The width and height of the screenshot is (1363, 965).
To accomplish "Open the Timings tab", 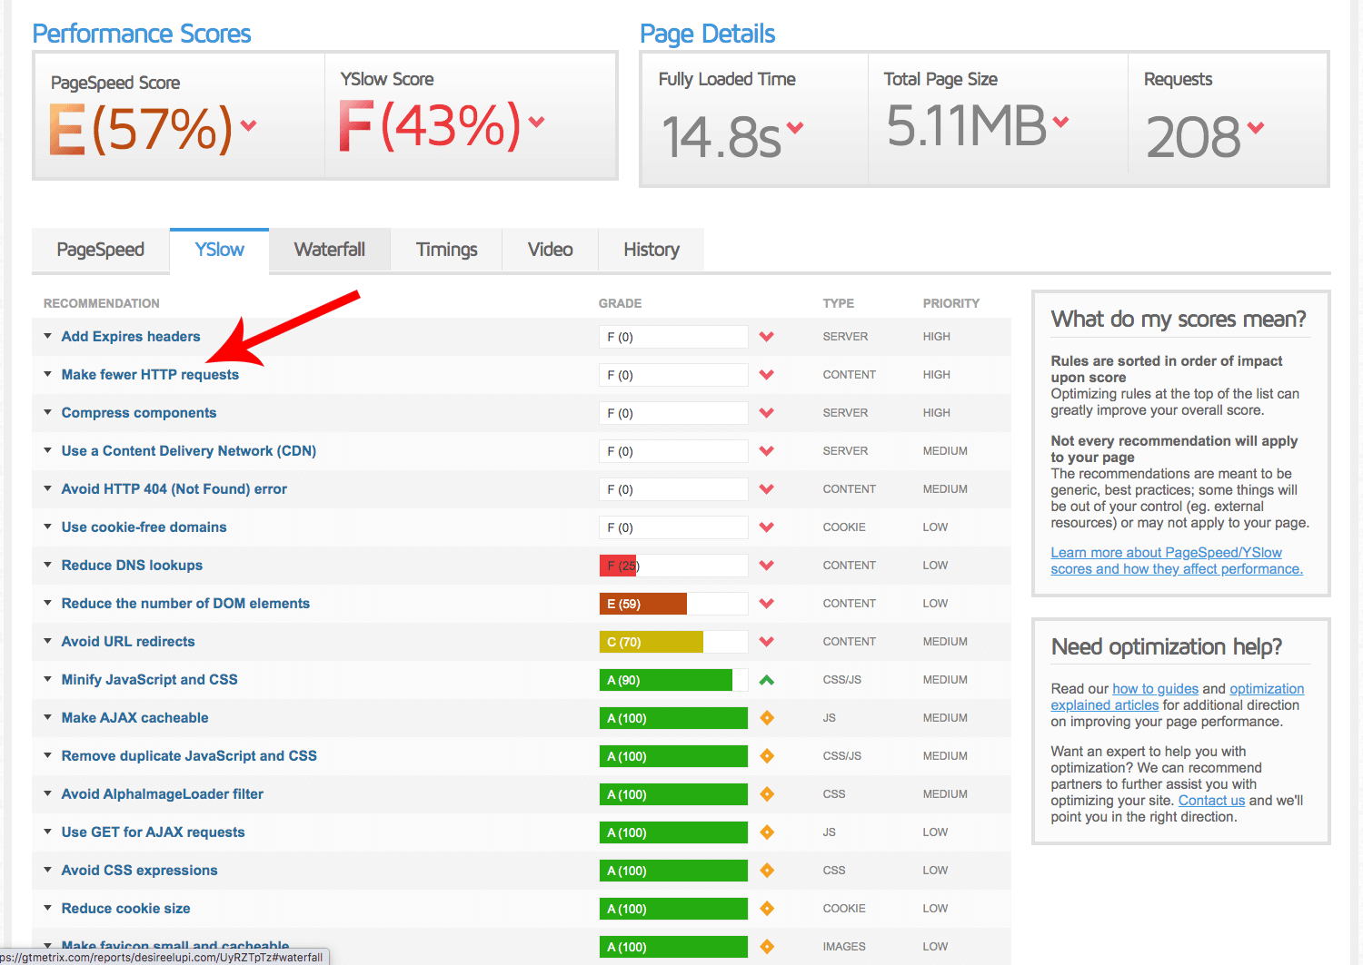I will [x=446, y=250].
